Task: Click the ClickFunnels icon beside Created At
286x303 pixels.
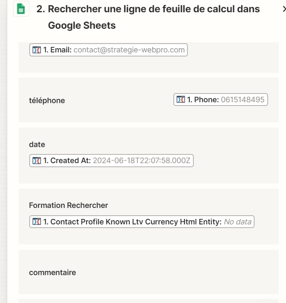Action: [x=37, y=161]
